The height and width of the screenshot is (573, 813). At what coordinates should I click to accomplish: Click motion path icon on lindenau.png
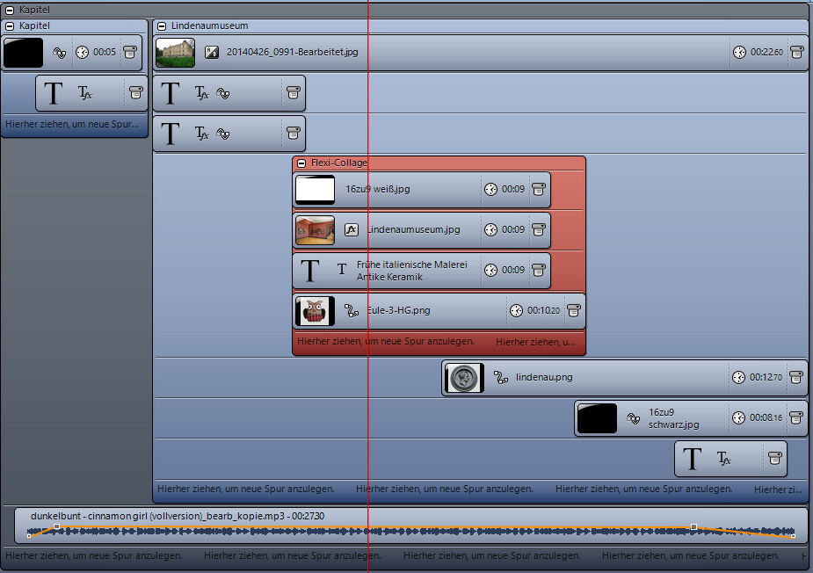point(501,378)
